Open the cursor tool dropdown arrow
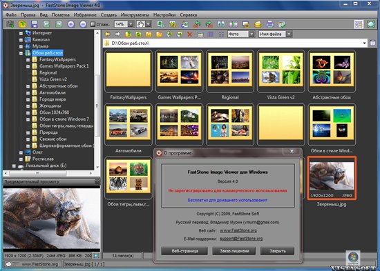Viewport: 380px width, 271px height. point(148,24)
